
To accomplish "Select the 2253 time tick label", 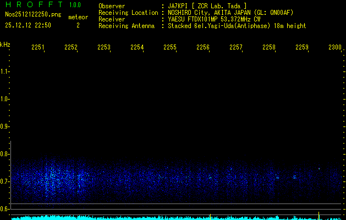I will (x=104, y=48).
